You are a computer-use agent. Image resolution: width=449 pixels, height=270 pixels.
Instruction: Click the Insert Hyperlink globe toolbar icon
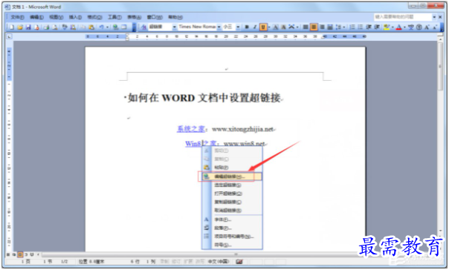point(115,27)
